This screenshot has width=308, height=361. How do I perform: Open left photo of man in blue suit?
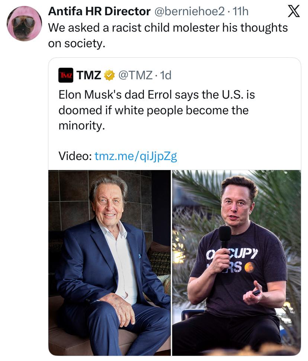[x=109, y=262]
